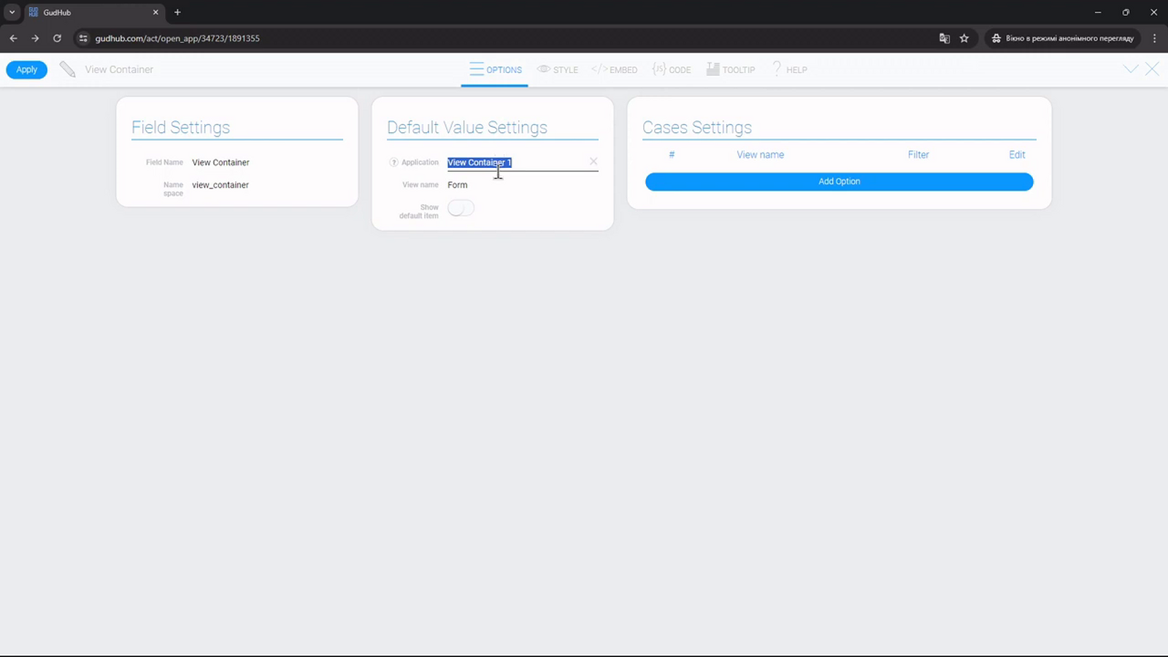Image resolution: width=1168 pixels, height=657 pixels.
Task: Bookmark this page with star icon
Action: coord(964,38)
